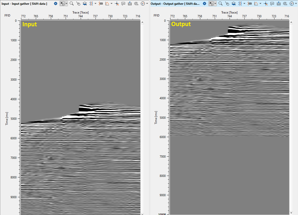298x215 pixels.
Task: Click scroll up arrow on Input gather scrollbar
Action: 142,22
